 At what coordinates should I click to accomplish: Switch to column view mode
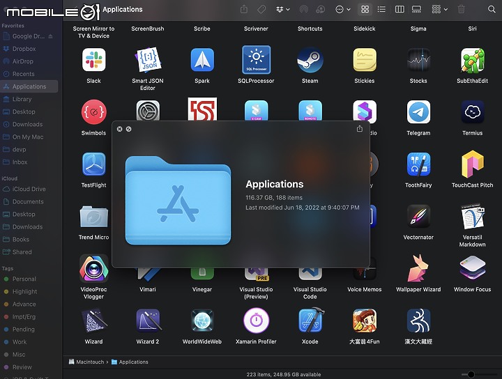pyautogui.click(x=400, y=9)
